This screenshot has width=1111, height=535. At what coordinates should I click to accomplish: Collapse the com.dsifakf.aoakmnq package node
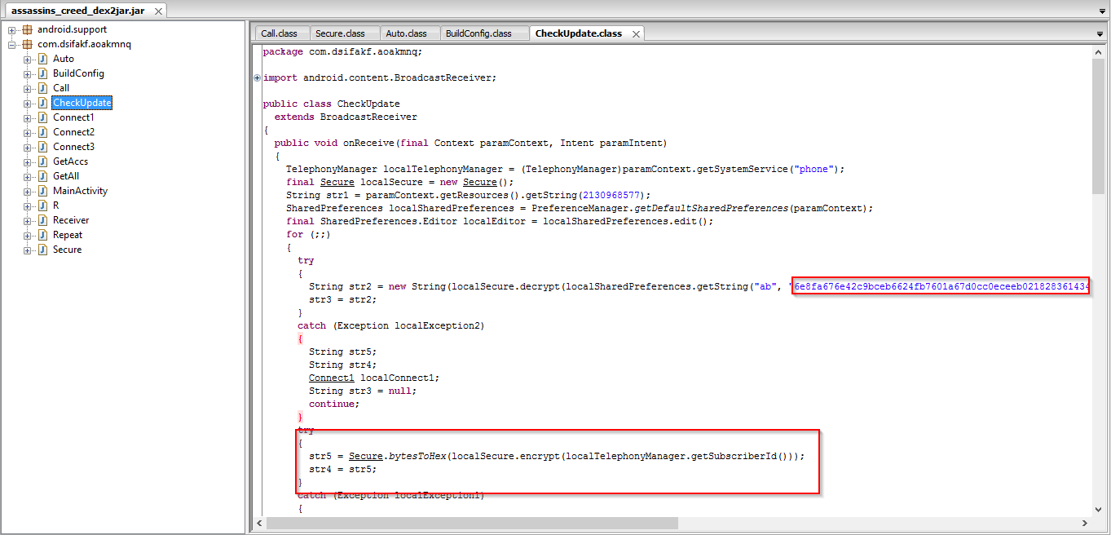pos(12,45)
